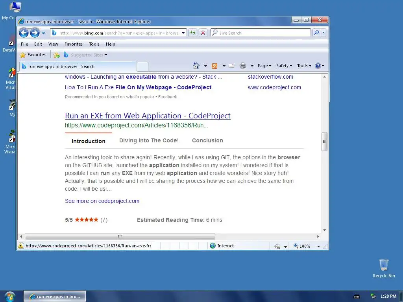Open the Page command menu

click(x=264, y=66)
